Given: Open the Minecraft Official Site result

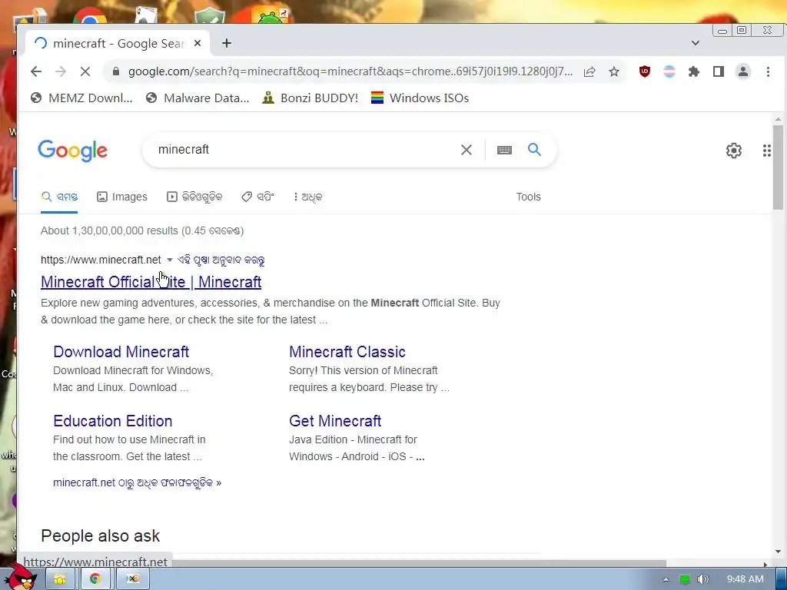Looking at the screenshot, I should (151, 282).
